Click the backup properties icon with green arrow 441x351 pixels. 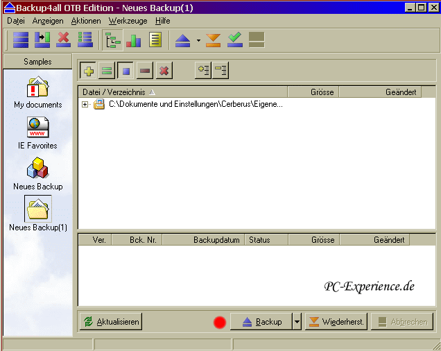42,40
